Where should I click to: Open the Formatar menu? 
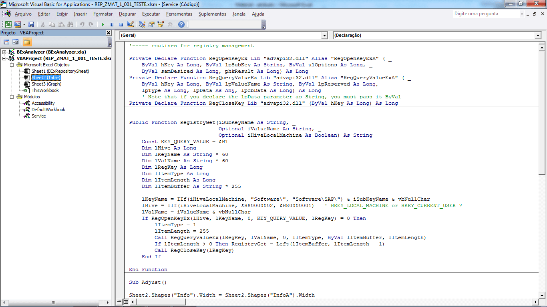click(103, 14)
